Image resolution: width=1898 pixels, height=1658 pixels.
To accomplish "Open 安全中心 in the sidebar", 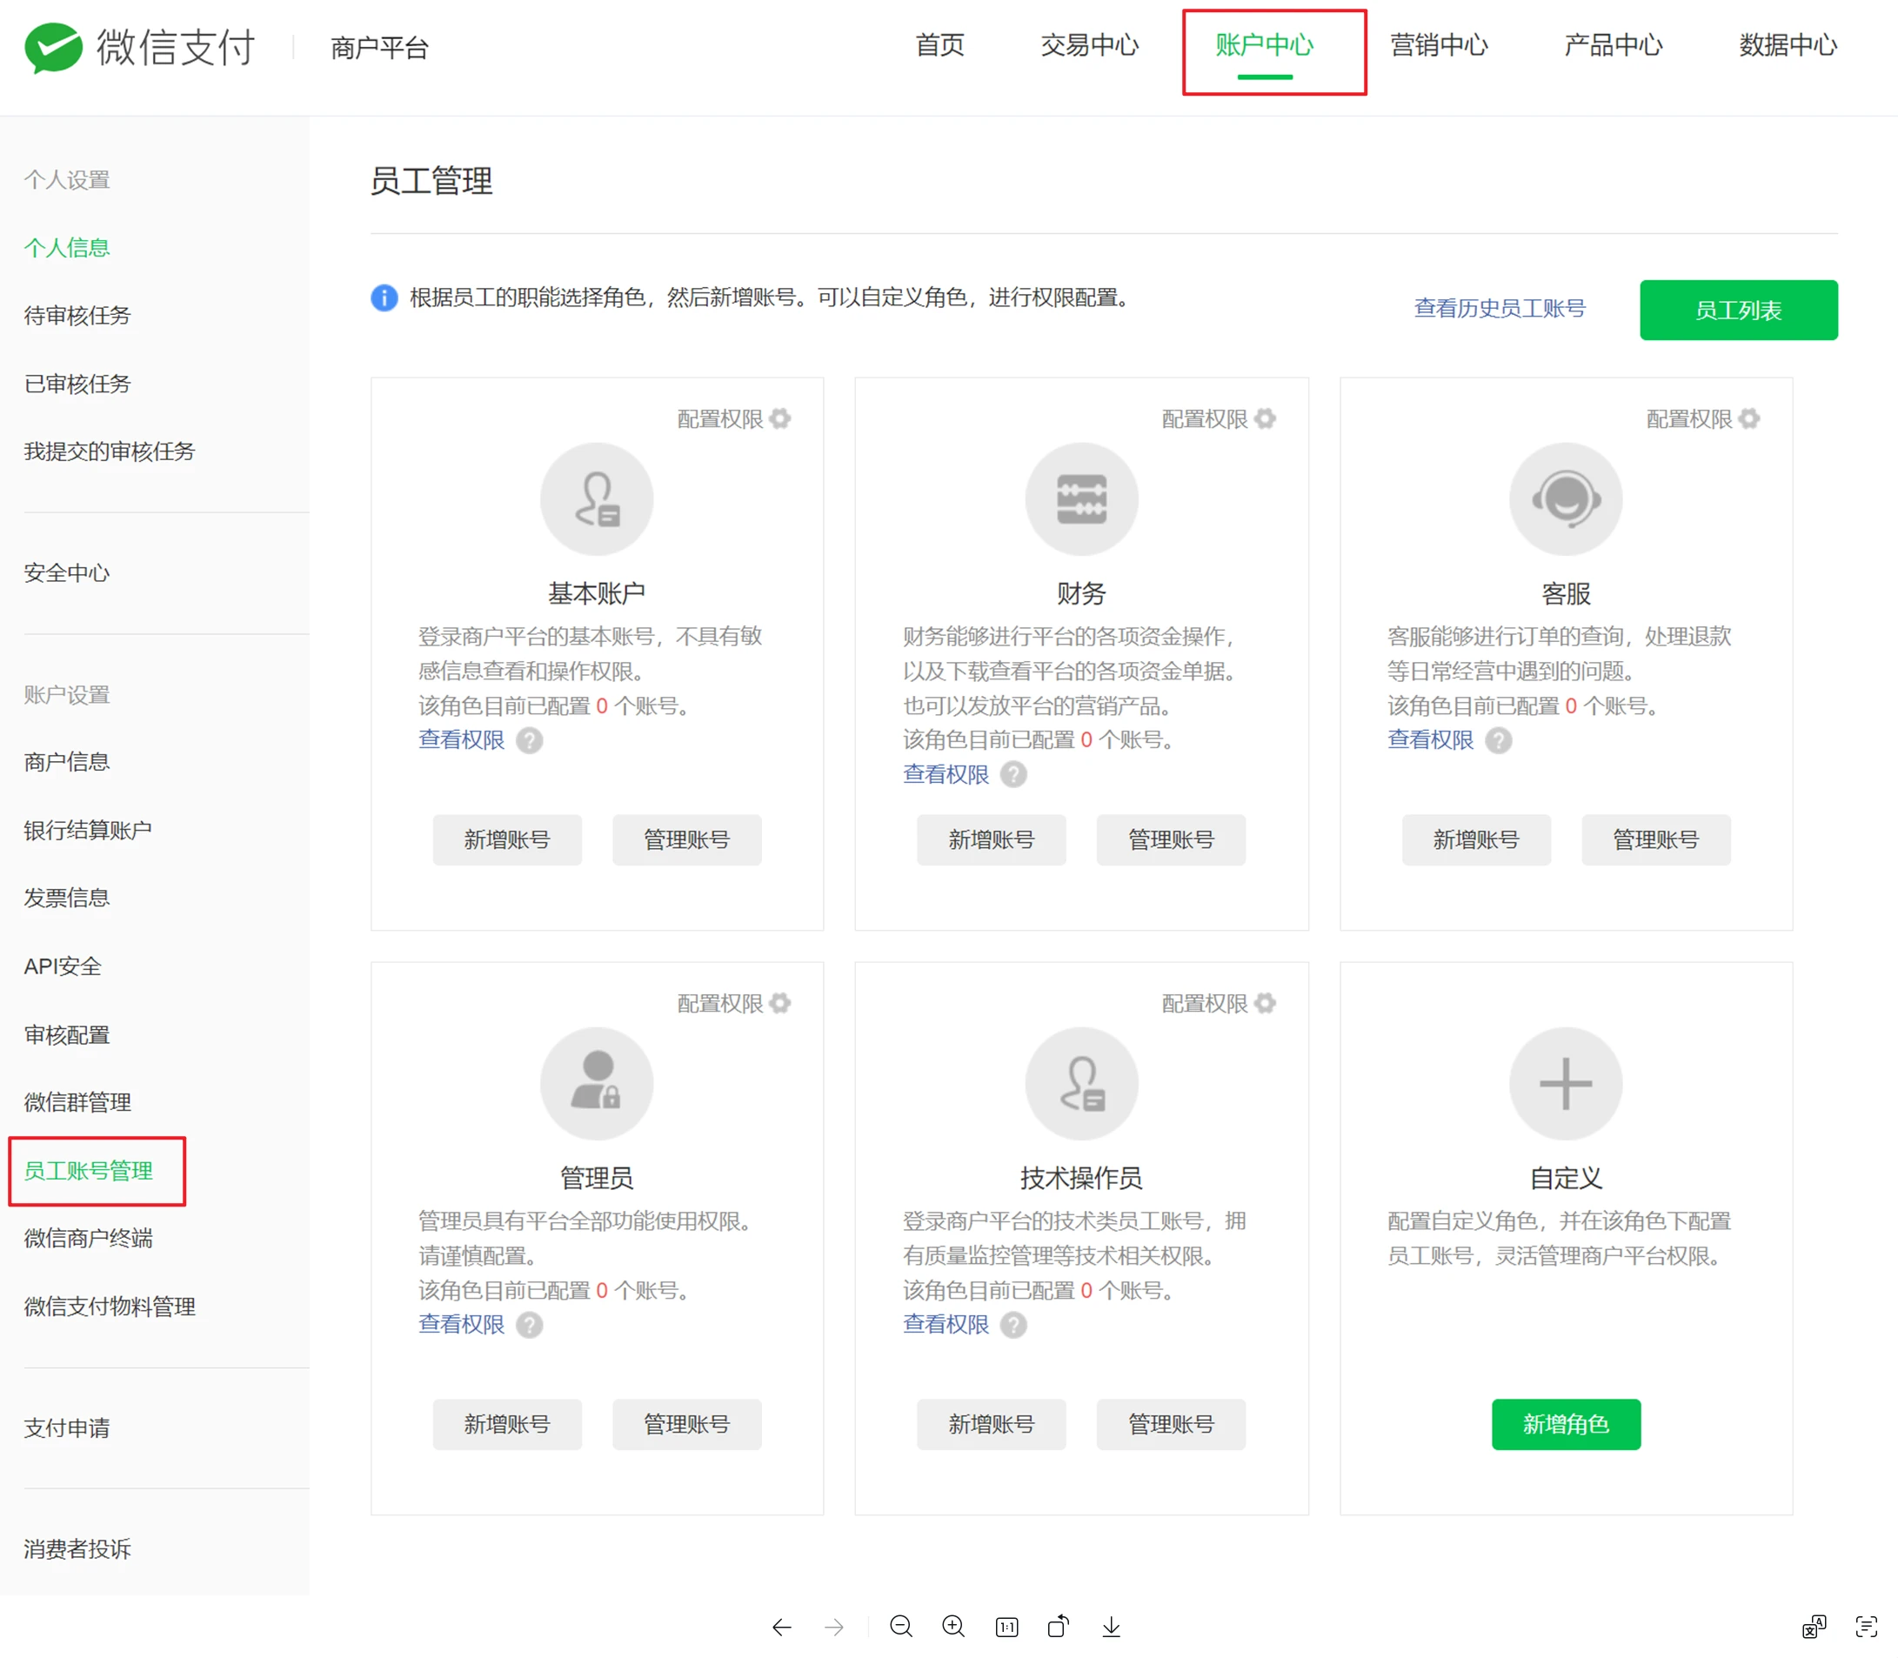I will click(67, 573).
